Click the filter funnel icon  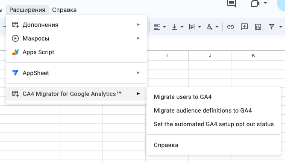[x=272, y=27]
